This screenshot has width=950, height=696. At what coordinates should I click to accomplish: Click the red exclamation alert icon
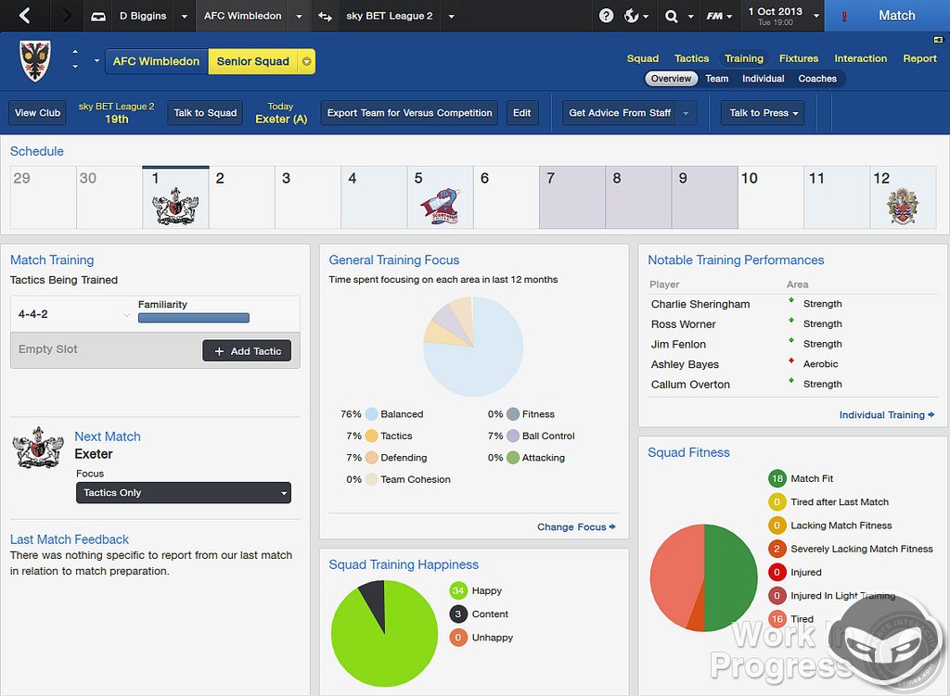coord(844,17)
